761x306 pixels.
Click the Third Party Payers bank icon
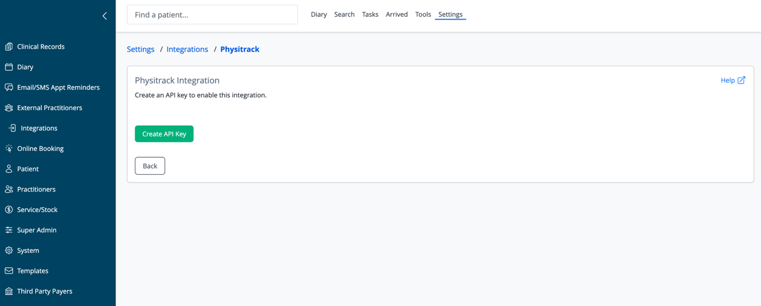coord(9,291)
